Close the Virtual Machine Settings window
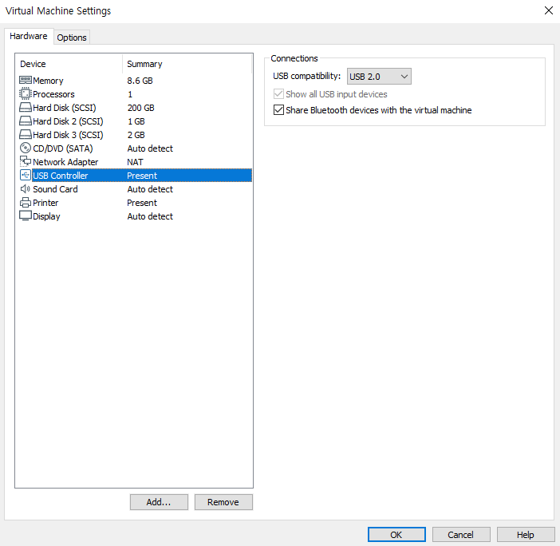 [549, 10]
